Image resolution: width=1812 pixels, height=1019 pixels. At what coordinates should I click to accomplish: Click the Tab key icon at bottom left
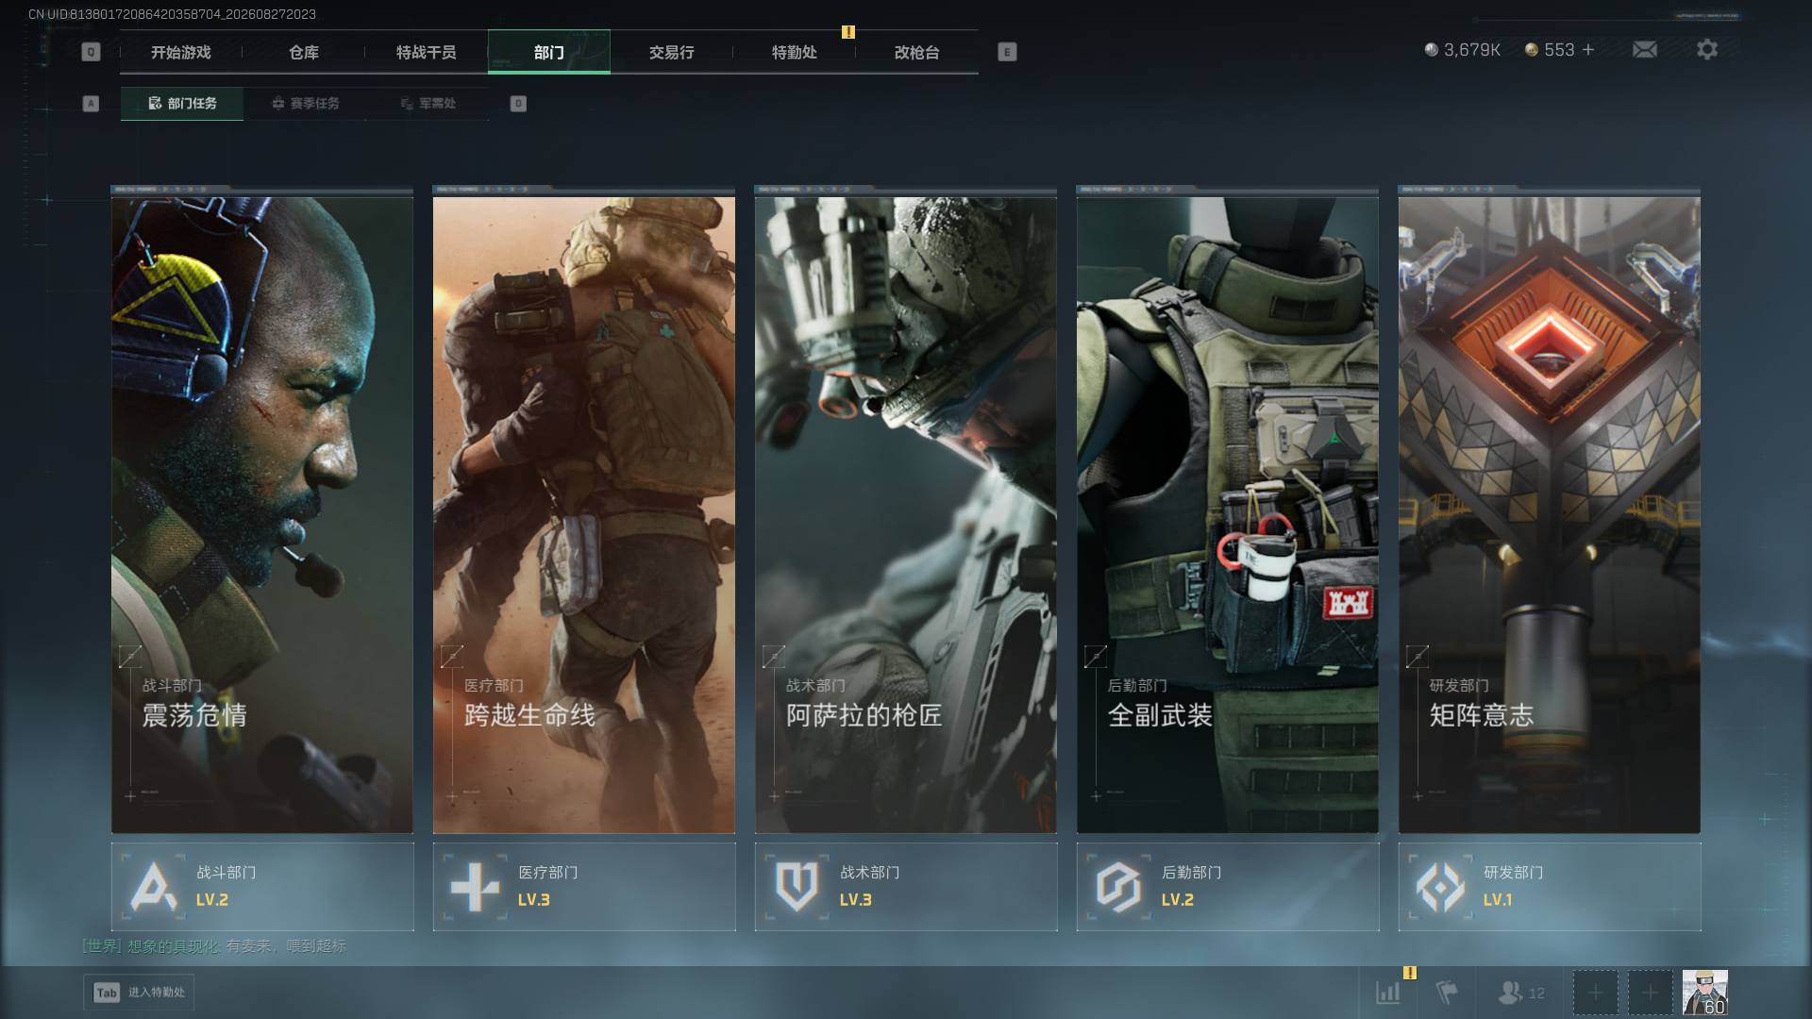tap(107, 993)
